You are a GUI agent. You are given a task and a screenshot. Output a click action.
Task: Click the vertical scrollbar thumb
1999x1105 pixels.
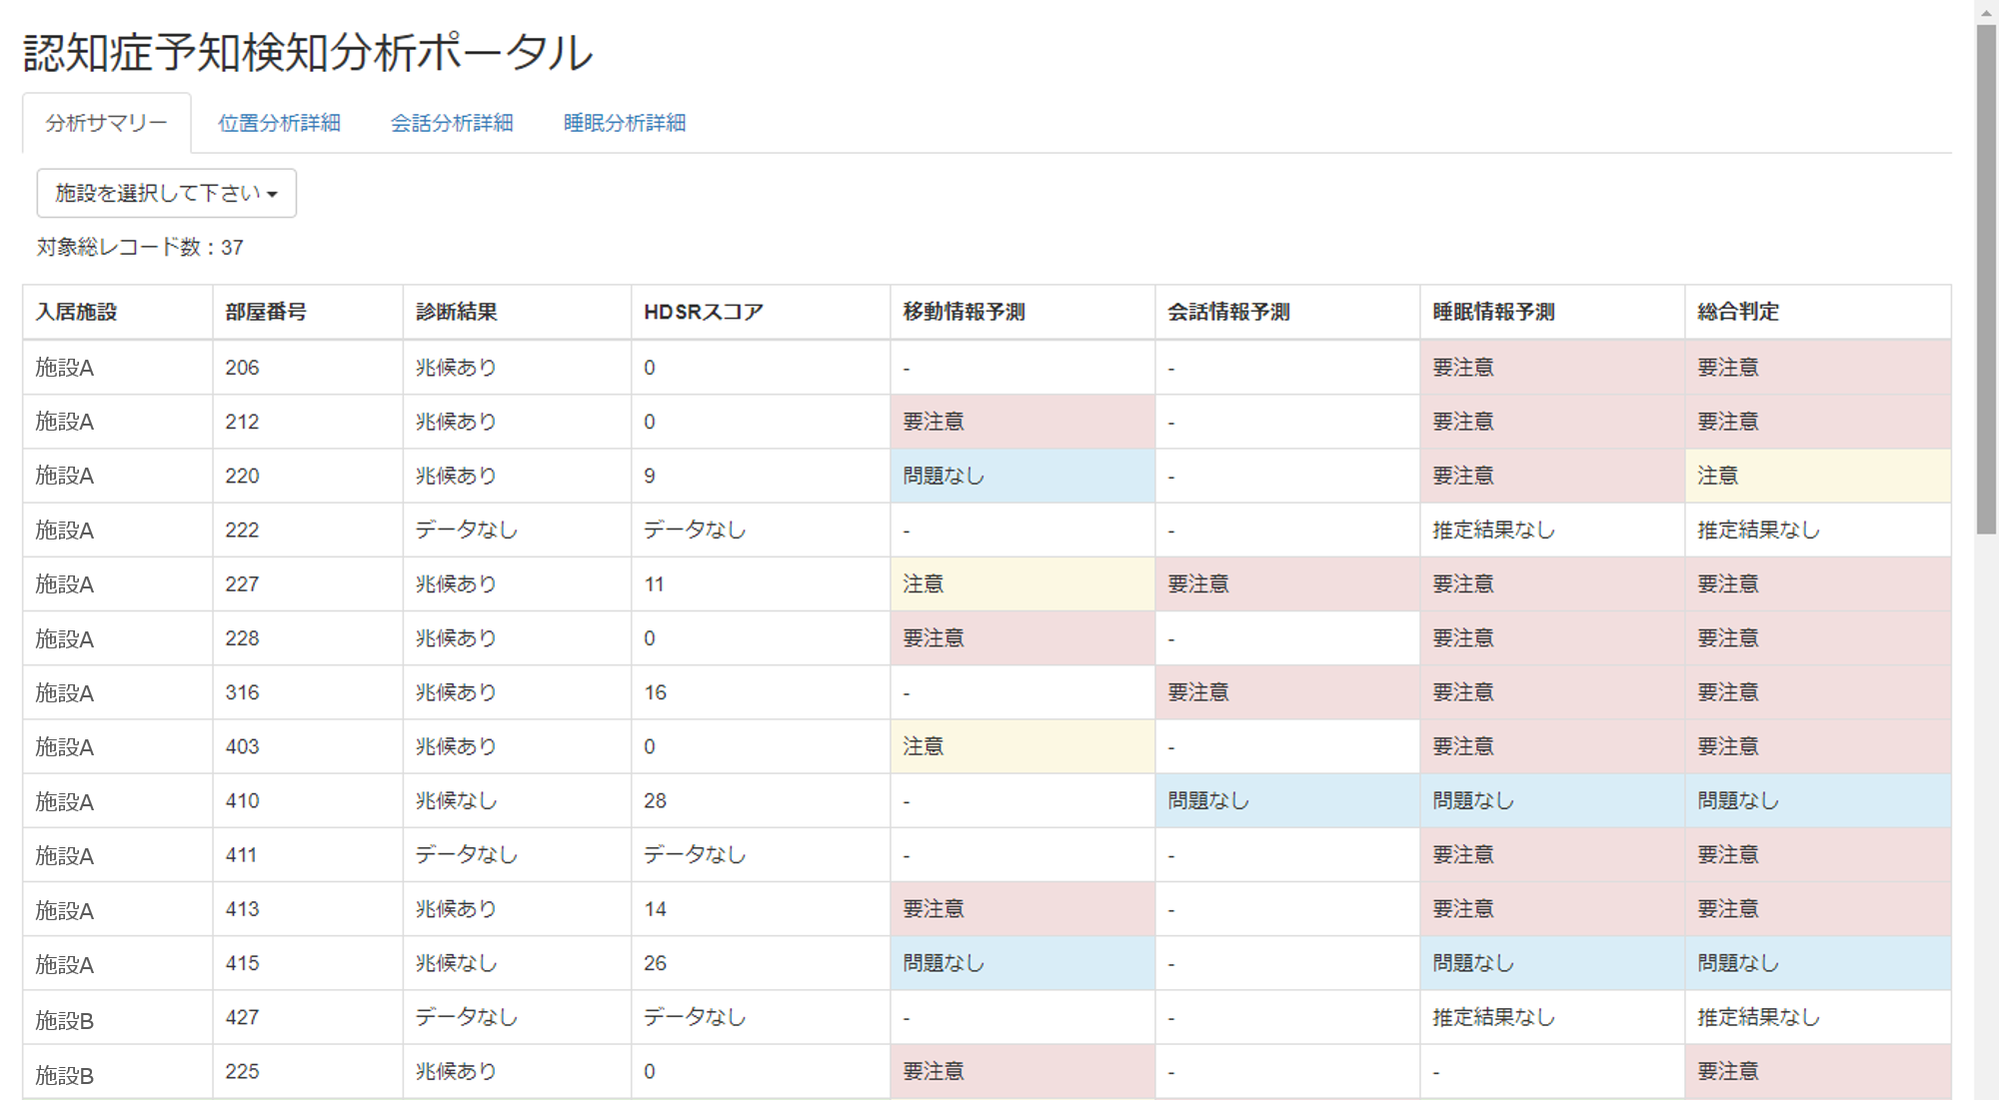click(x=1986, y=280)
